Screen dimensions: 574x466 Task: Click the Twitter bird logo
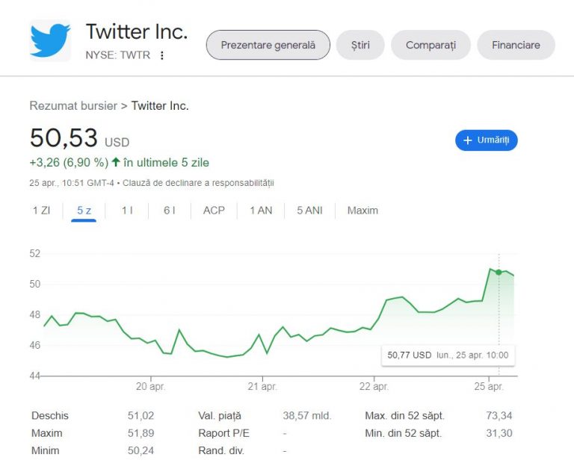(50, 40)
